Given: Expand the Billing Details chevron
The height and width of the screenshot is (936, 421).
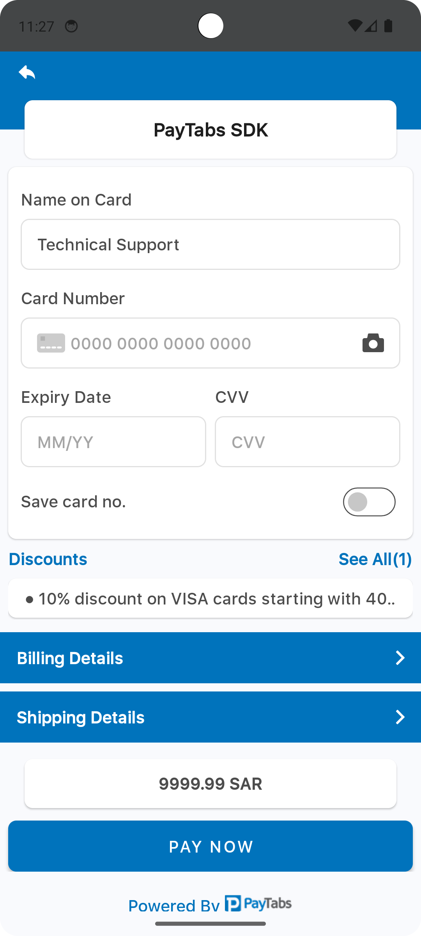Looking at the screenshot, I should 400,658.
